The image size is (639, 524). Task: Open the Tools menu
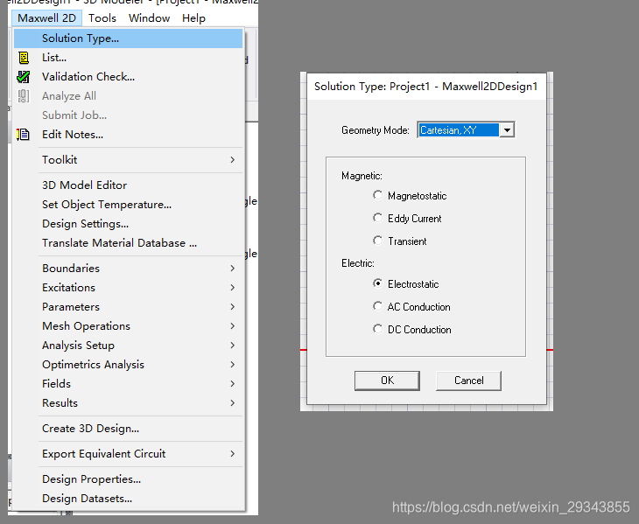pyautogui.click(x=102, y=17)
